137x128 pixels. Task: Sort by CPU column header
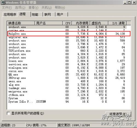(x=67, y=23)
